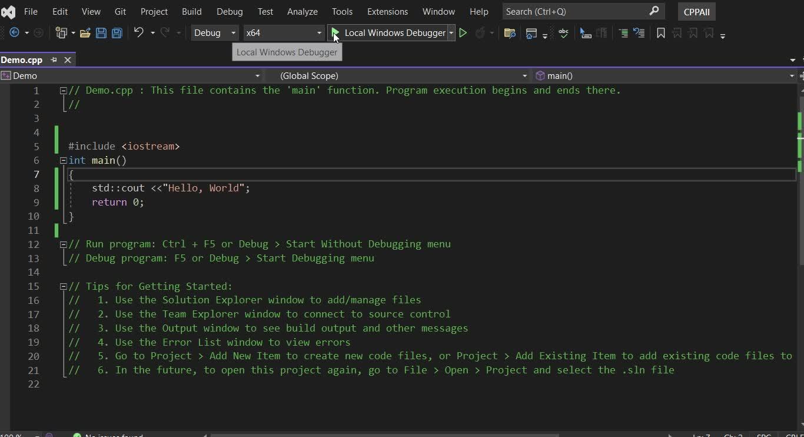The width and height of the screenshot is (804, 437).
Task: Click the Open File folder icon
Action: [85, 33]
